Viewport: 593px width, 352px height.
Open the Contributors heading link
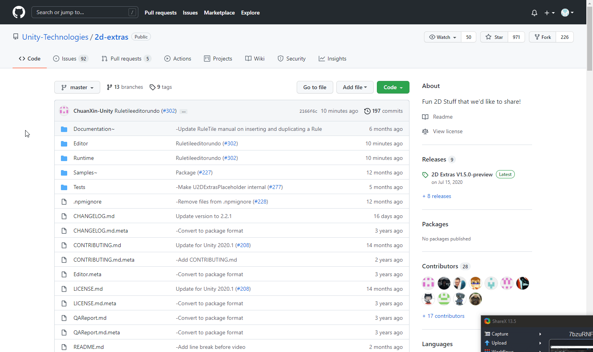[446, 266]
